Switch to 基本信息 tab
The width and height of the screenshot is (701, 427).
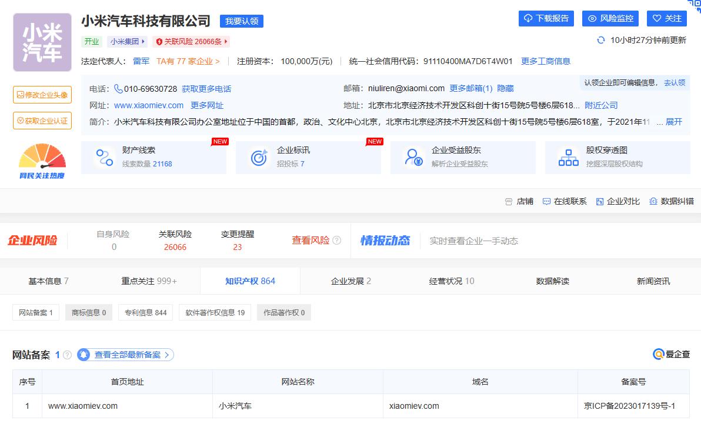[x=48, y=281]
